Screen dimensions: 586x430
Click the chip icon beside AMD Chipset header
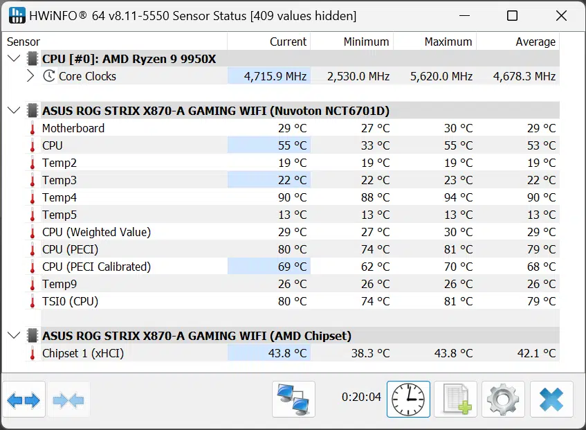33,336
